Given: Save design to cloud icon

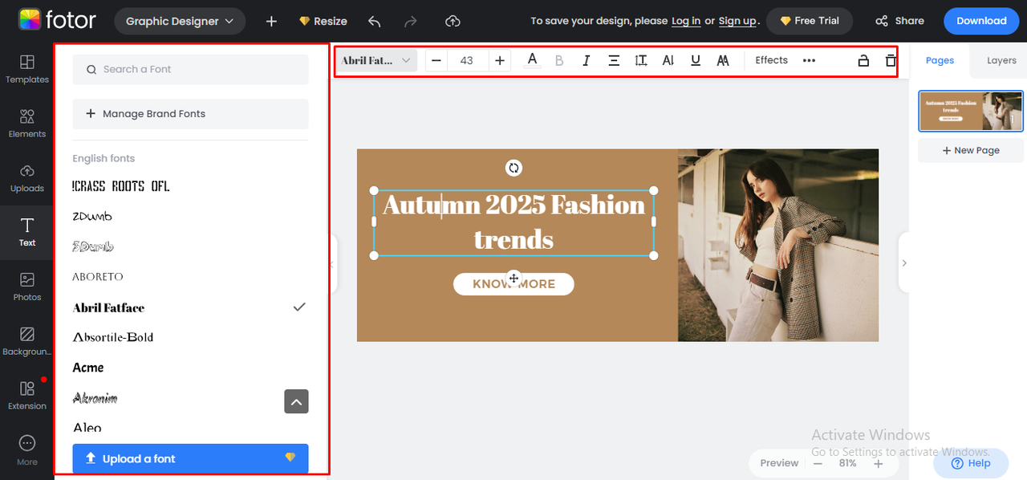Looking at the screenshot, I should coord(453,21).
